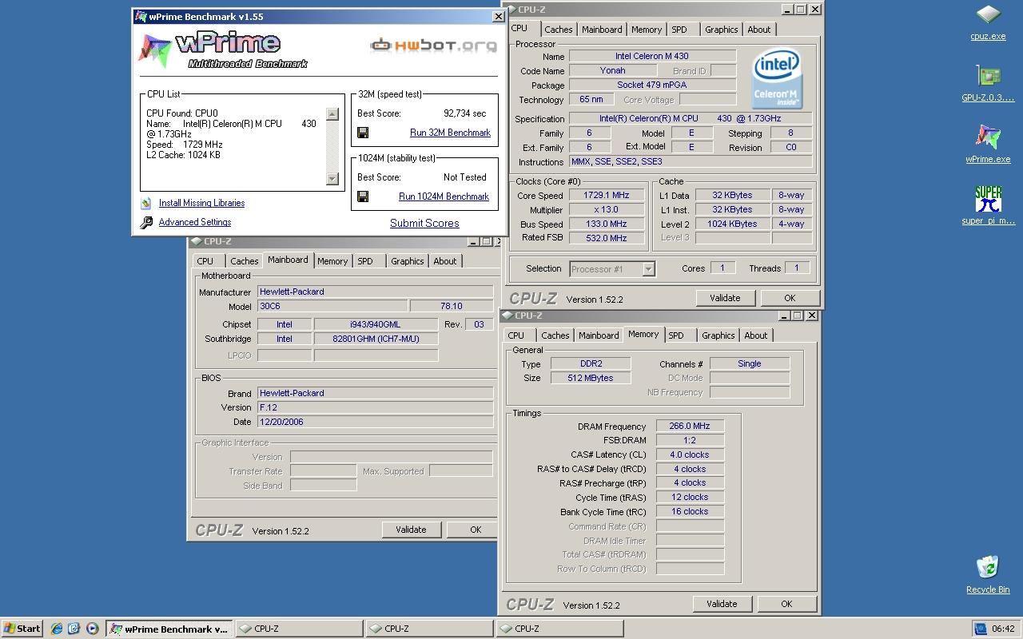Viewport: 1023px width, 639px height.
Task: Launch Internet Explorer from quick launch
Action: coord(57,629)
